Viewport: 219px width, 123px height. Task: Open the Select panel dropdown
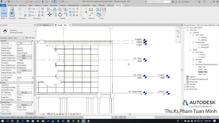click(4, 18)
